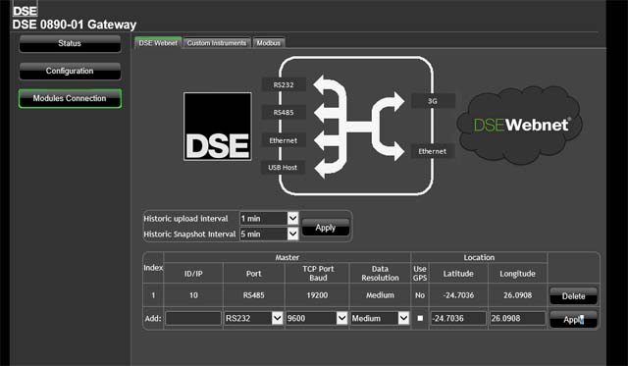Click the right Ethernet output label near cloud
This screenshot has width=628, height=366.
[x=433, y=151]
